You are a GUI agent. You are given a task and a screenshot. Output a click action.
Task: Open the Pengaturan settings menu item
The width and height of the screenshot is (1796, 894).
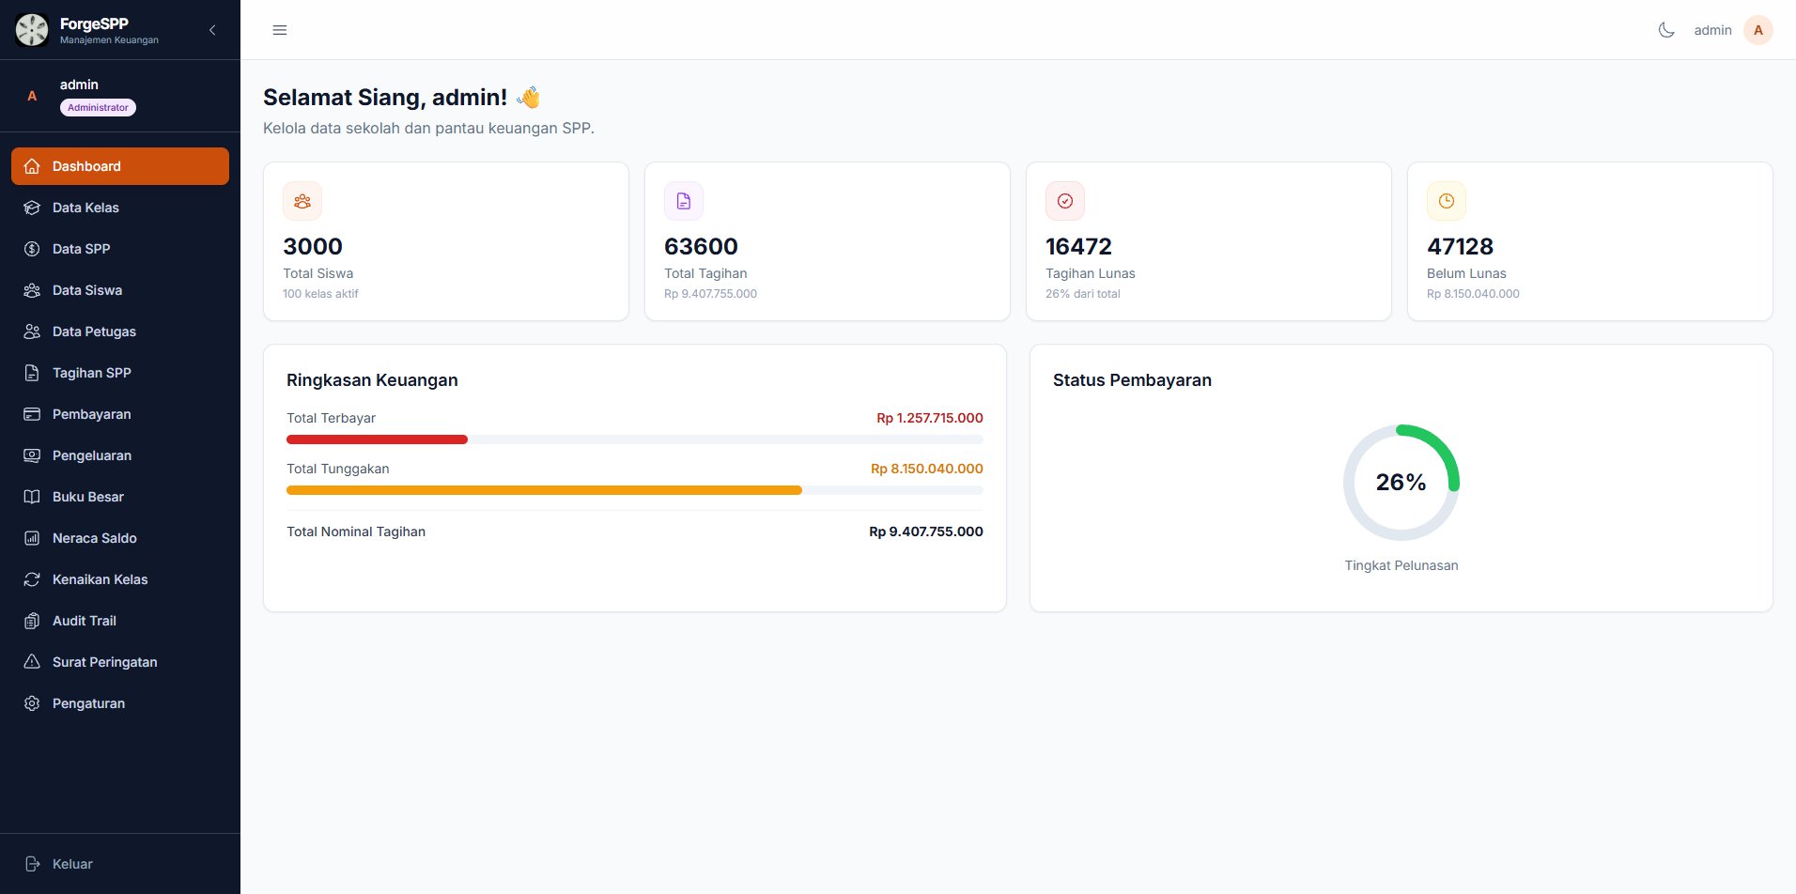[x=120, y=703]
